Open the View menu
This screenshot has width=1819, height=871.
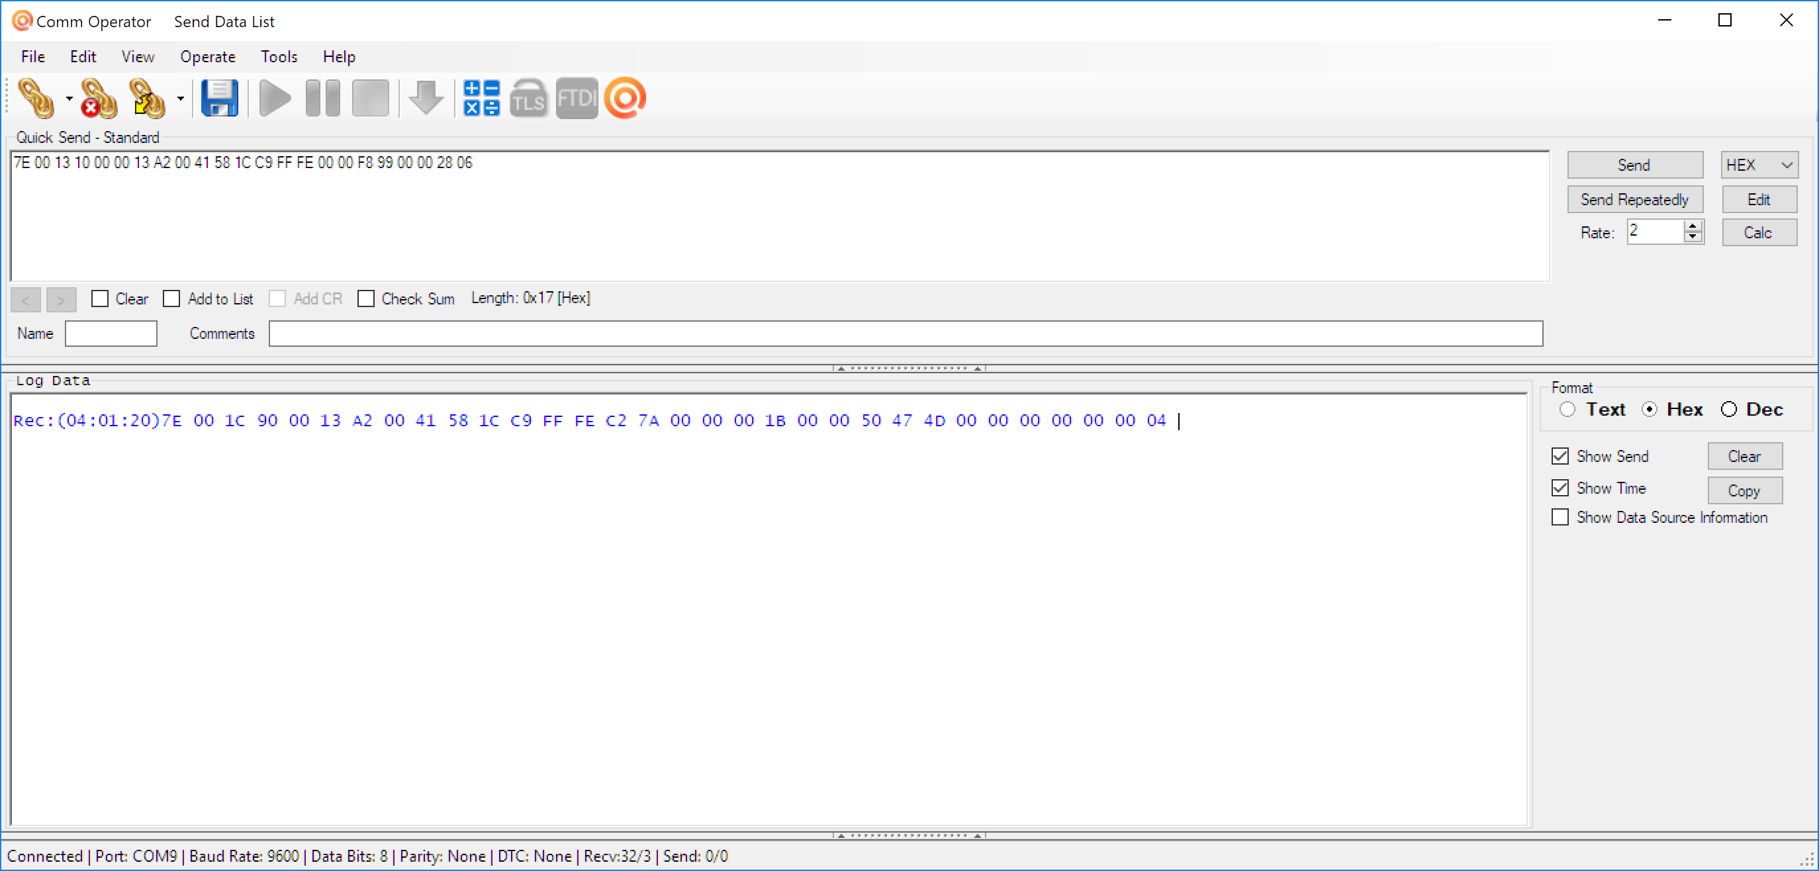(x=138, y=56)
